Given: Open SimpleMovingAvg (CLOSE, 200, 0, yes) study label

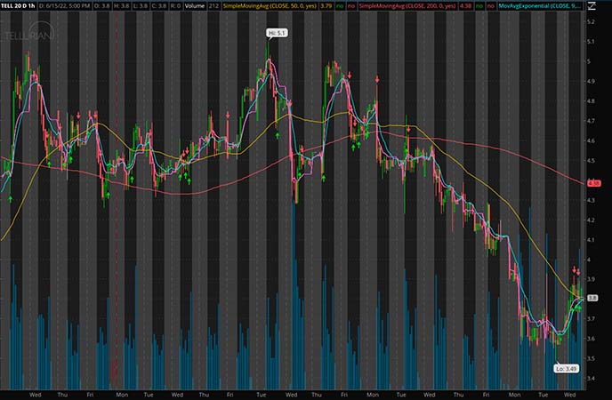Looking at the screenshot, I should click(407, 6).
